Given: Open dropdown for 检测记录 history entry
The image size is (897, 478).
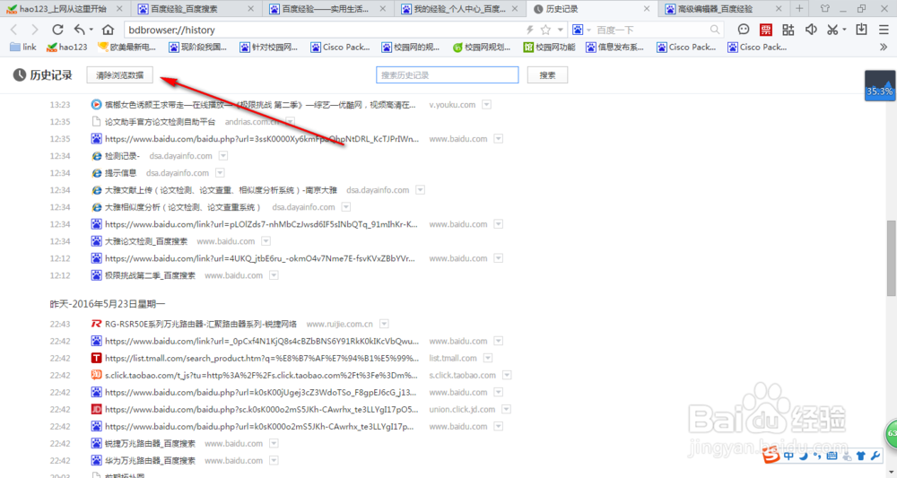Looking at the screenshot, I should click(x=223, y=155).
